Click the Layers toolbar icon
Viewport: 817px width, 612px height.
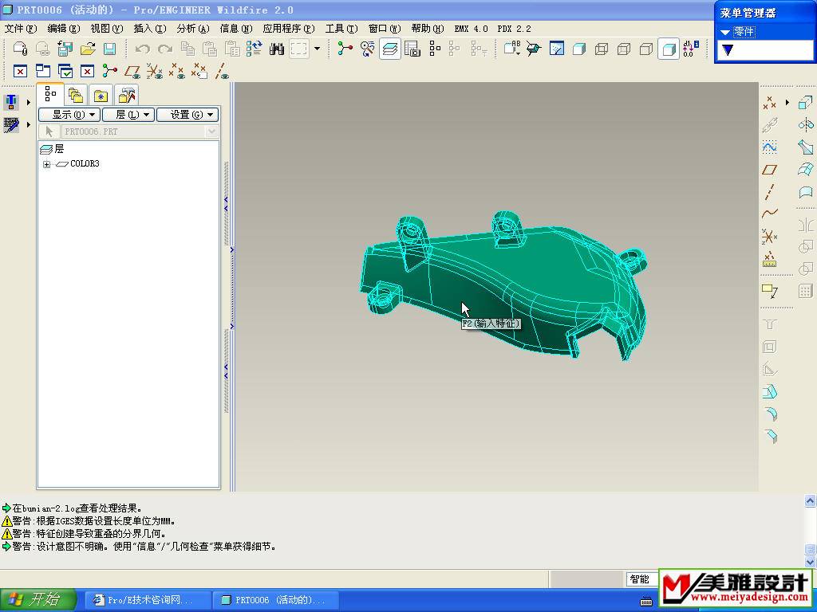[390, 49]
